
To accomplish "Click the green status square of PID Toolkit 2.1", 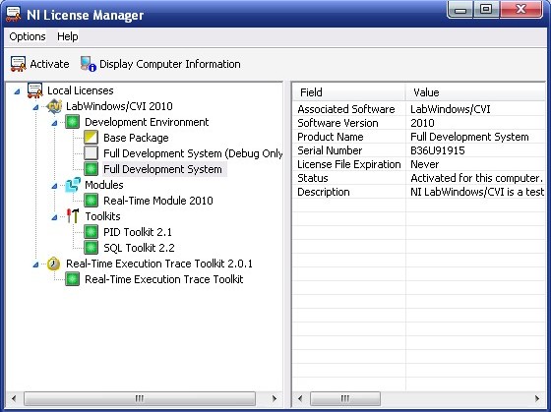I will (x=91, y=232).
